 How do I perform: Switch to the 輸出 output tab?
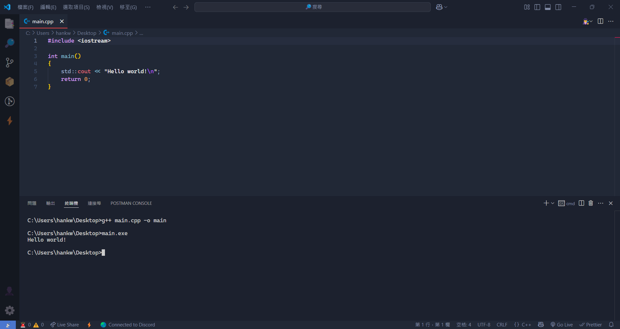coord(50,203)
